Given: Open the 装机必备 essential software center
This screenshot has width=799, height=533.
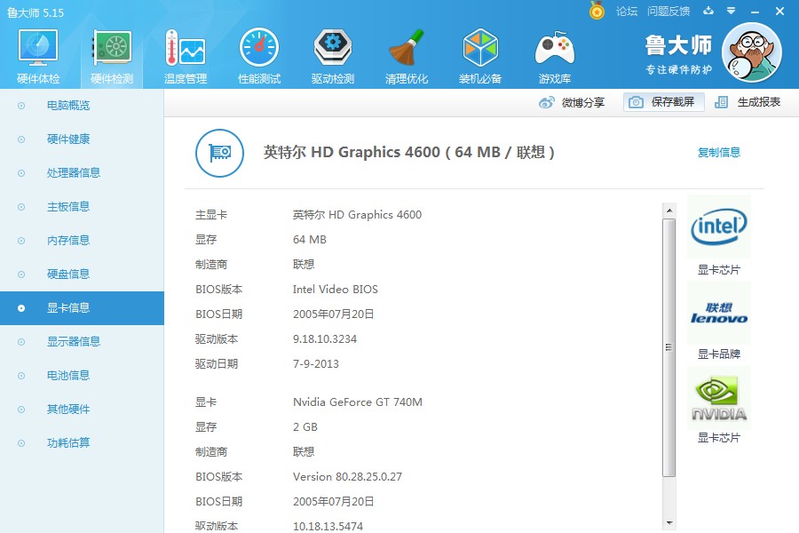Looking at the screenshot, I should pyautogui.click(x=479, y=53).
